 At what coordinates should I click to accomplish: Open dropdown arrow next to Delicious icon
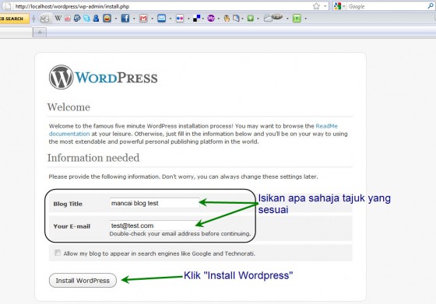203,19
